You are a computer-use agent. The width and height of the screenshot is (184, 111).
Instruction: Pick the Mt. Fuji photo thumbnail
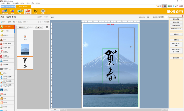pos(25,50)
